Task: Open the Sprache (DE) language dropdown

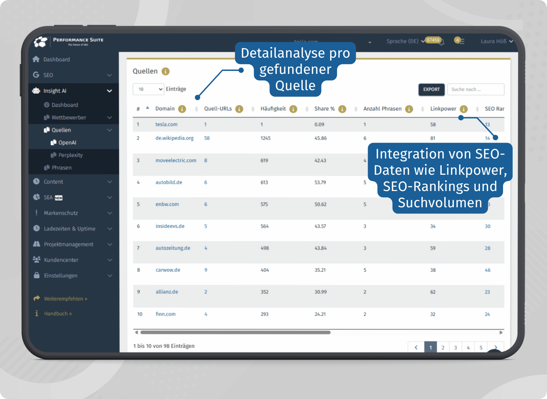Action: tap(406, 41)
